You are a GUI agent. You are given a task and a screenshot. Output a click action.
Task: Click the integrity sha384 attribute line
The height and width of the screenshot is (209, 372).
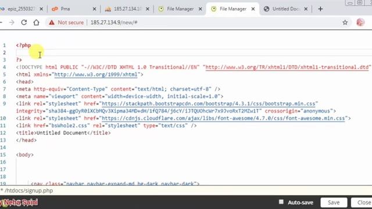click(x=176, y=111)
